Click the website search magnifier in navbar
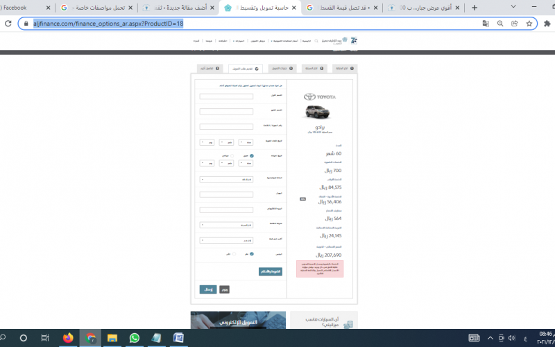This screenshot has height=347, width=555. [x=316, y=41]
